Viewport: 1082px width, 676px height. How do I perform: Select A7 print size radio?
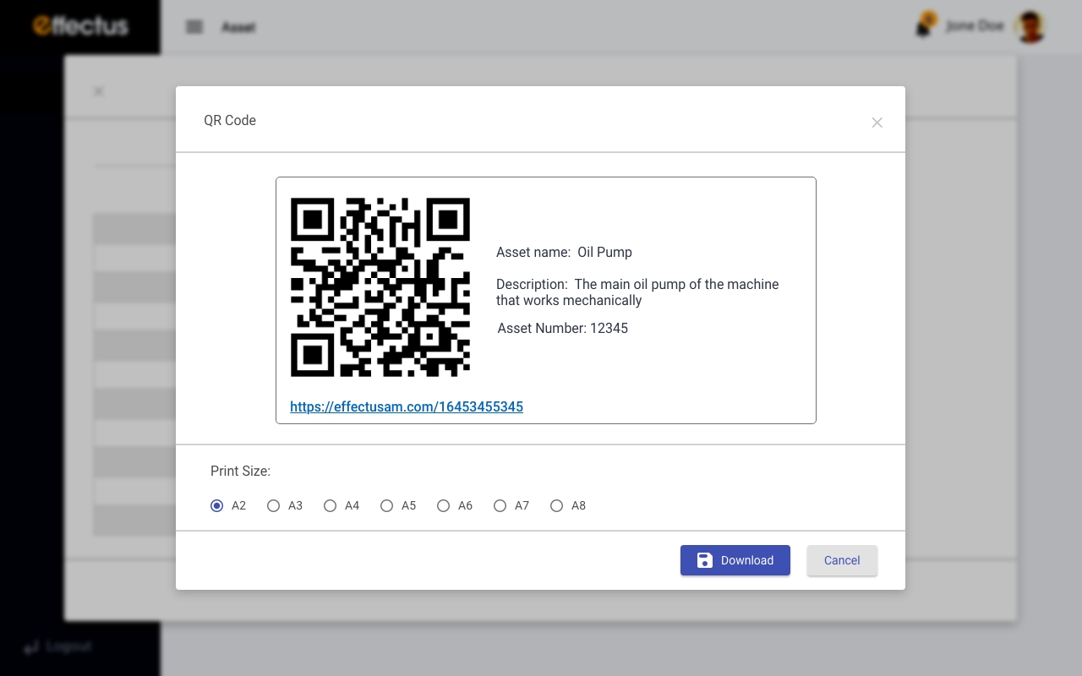(500, 505)
